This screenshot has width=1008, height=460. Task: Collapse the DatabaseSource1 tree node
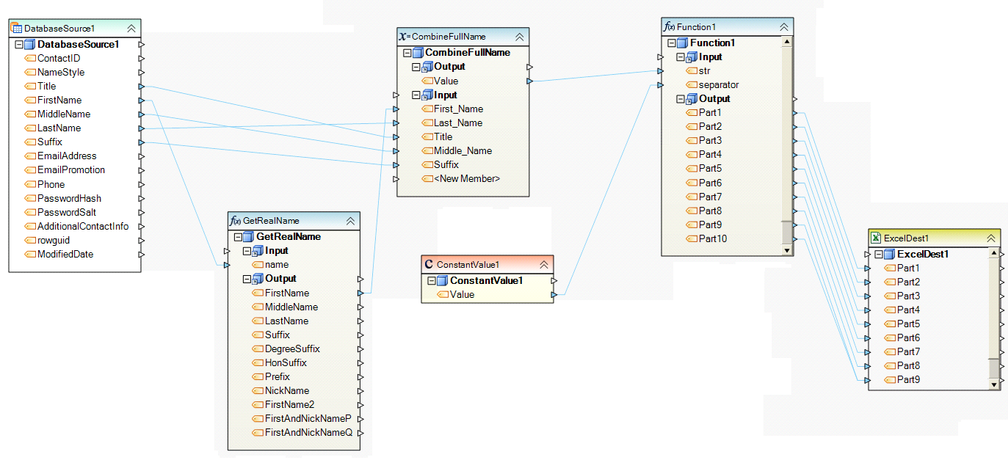pyautogui.click(x=19, y=45)
